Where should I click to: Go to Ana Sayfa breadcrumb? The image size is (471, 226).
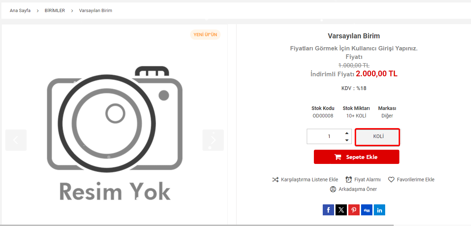click(x=20, y=11)
